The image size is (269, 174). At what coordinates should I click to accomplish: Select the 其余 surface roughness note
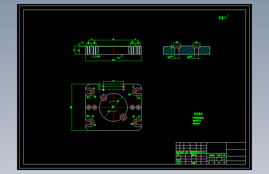click(x=223, y=17)
